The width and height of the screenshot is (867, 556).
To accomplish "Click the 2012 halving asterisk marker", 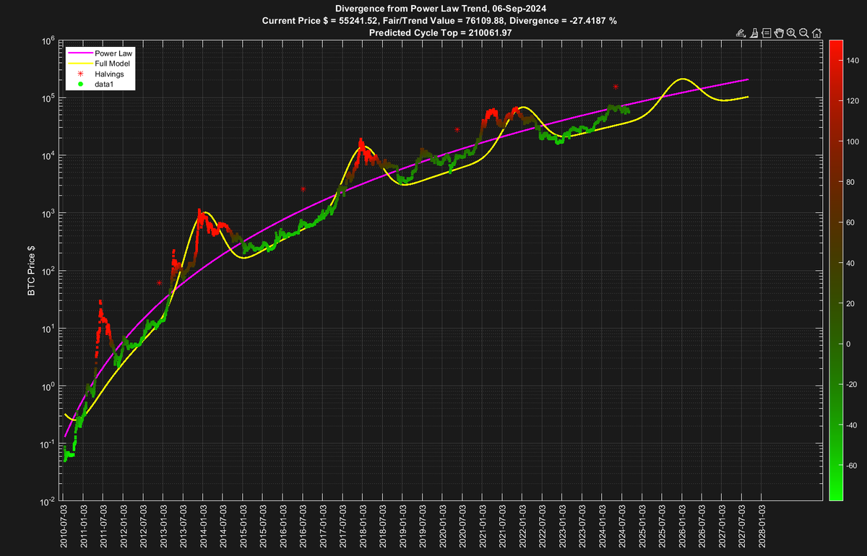I will (159, 283).
